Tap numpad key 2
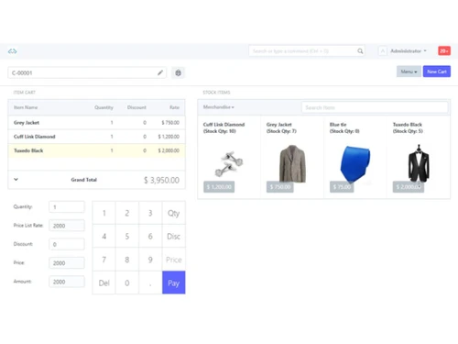 127,213
